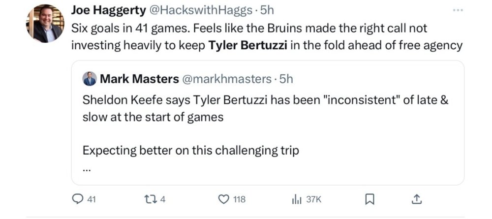Viewport: 492px width, 219px height.
Task: Open the view analytics bar chart icon
Action: click(x=297, y=199)
